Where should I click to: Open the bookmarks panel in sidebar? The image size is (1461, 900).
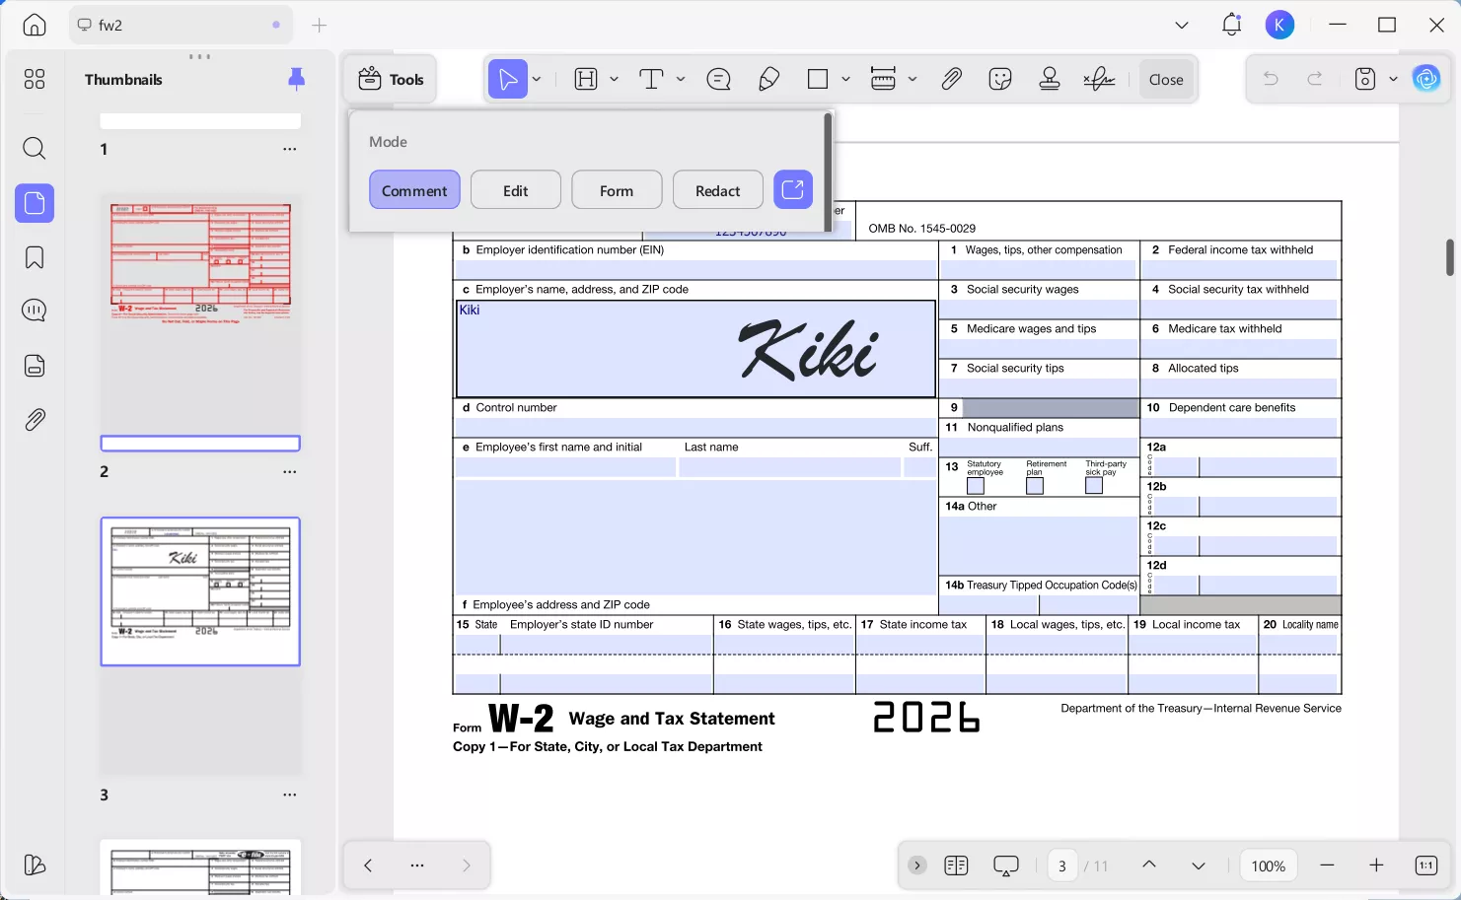(35, 258)
